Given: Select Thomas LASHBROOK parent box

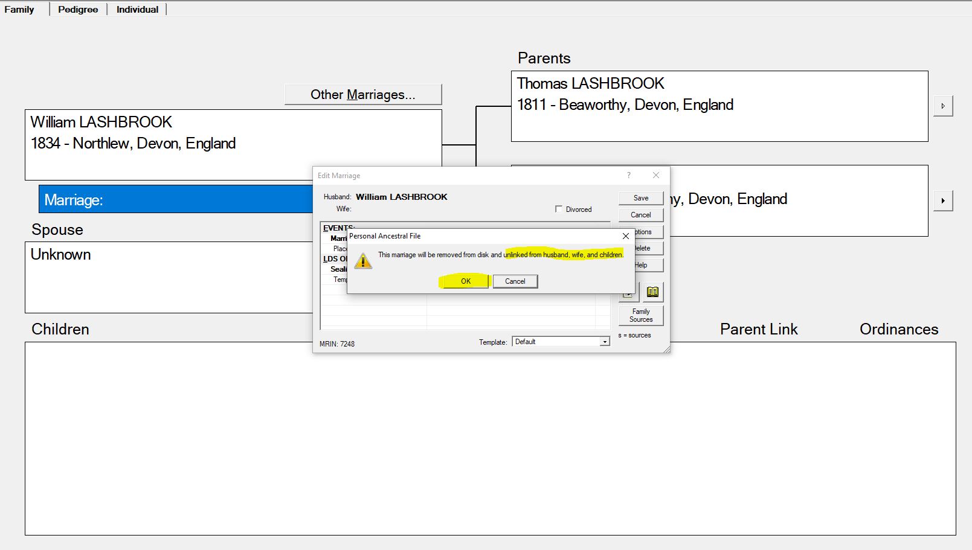Looking at the screenshot, I should tap(719, 106).
